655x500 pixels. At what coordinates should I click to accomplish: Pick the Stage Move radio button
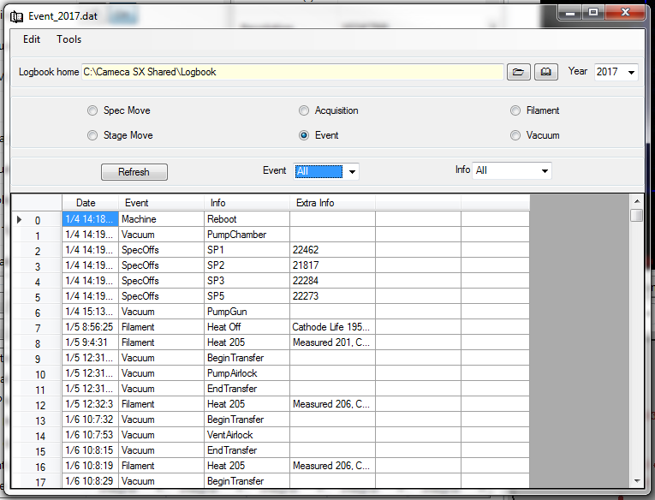92,135
